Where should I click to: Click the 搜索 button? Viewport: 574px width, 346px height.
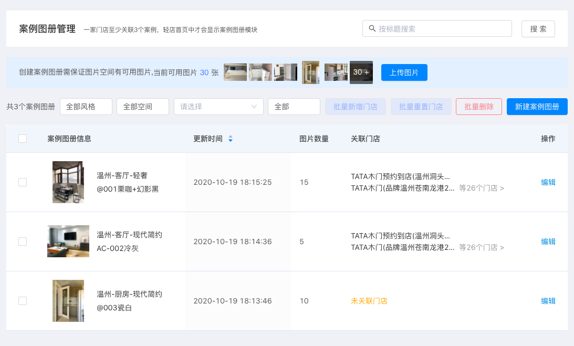(x=538, y=29)
